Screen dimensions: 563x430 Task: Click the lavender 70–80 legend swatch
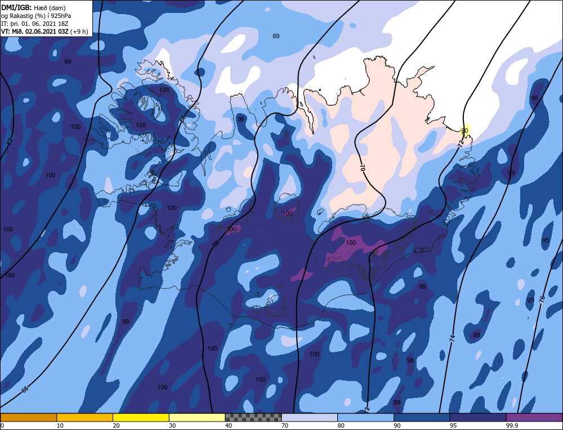coord(310,417)
